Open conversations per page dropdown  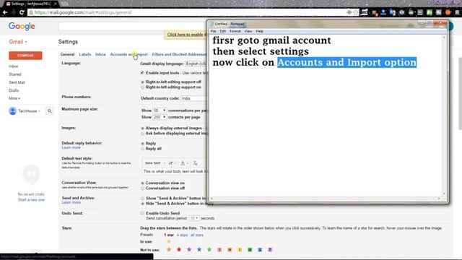coord(160,110)
